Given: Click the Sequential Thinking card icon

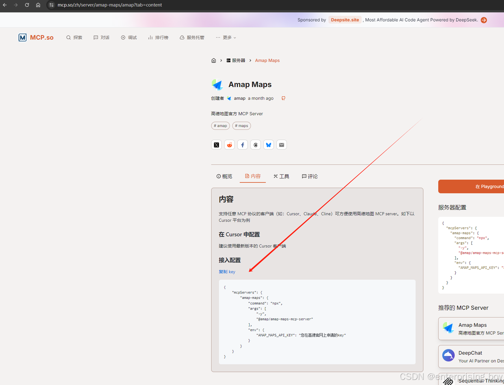Looking at the screenshot, I should click(x=448, y=381).
